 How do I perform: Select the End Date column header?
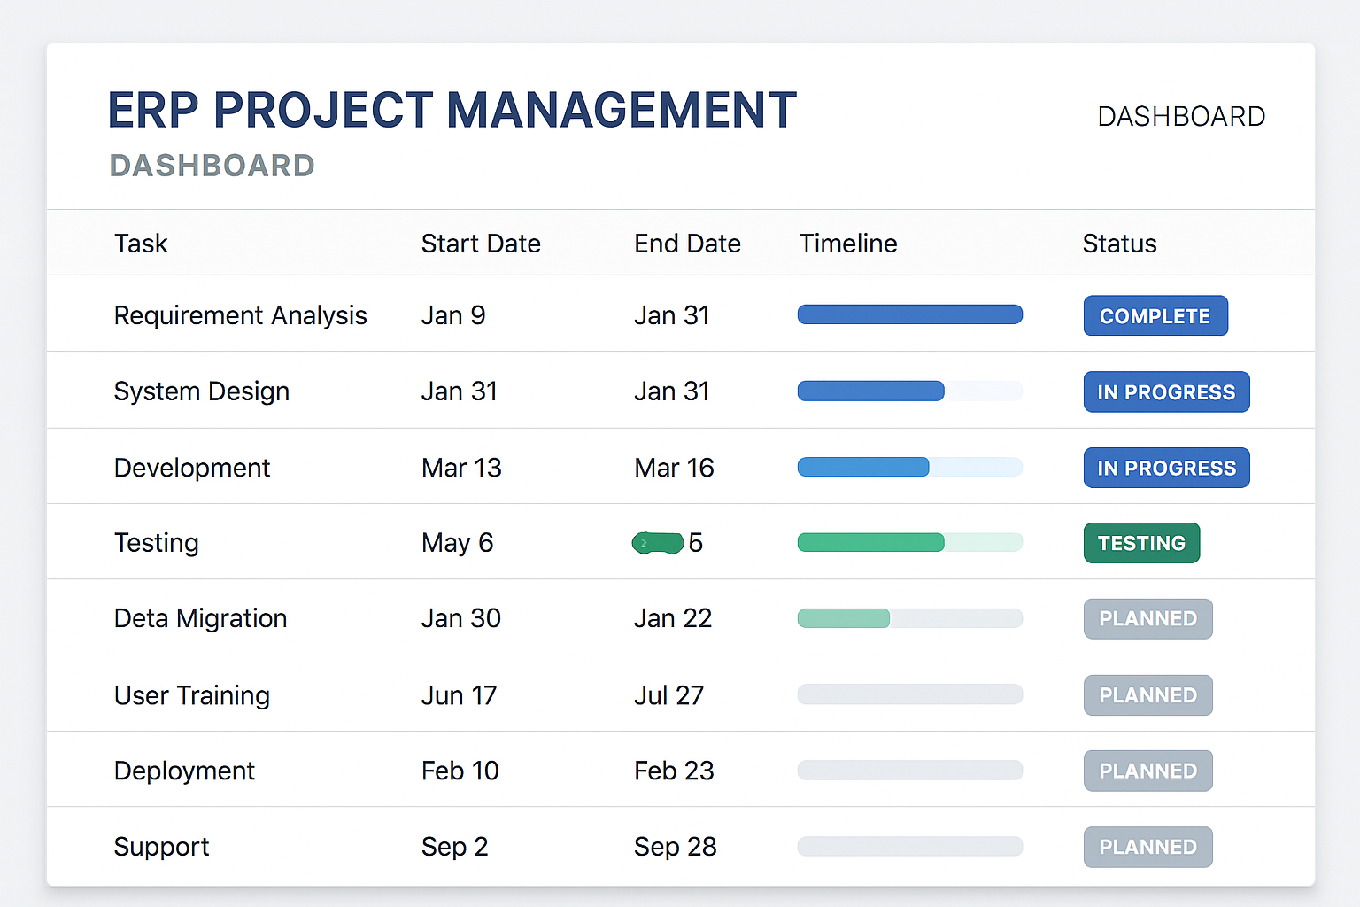(687, 244)
